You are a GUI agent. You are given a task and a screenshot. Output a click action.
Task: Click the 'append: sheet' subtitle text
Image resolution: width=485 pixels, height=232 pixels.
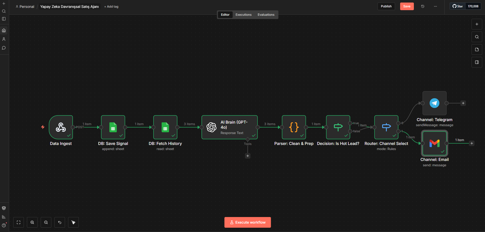(x=113, y=149)
